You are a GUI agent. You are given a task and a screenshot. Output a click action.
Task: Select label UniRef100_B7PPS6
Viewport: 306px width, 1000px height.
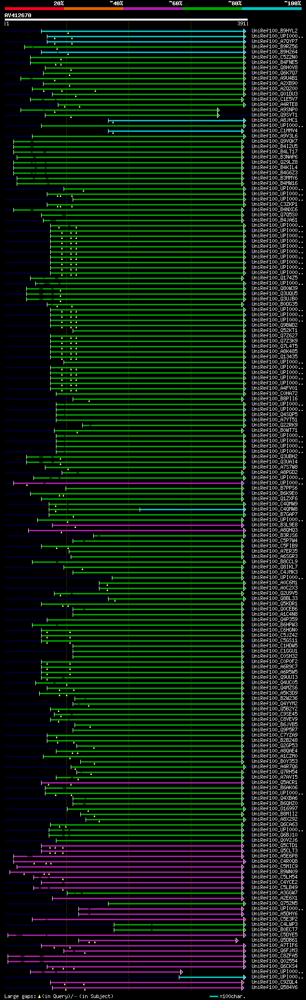[274, 488]
